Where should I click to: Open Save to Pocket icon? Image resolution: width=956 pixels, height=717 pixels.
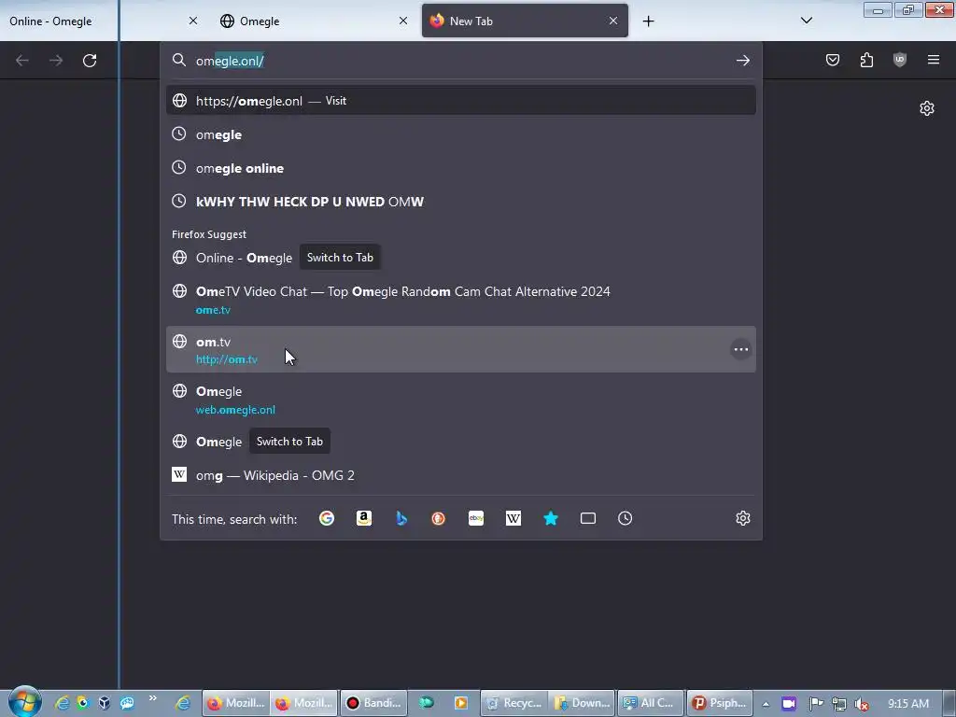tap(832, 60)
